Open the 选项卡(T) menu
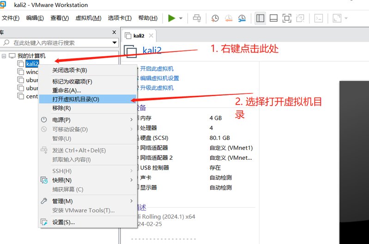This screenshot has height=244, width=369. 120,18
